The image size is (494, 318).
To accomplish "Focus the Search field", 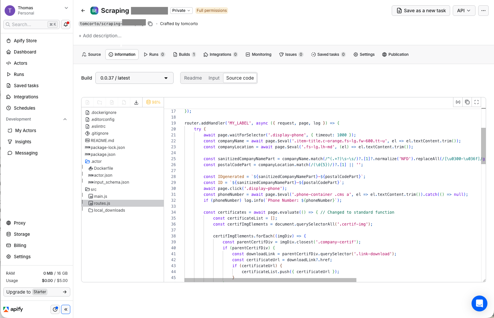I will click(x=31, y=24).
